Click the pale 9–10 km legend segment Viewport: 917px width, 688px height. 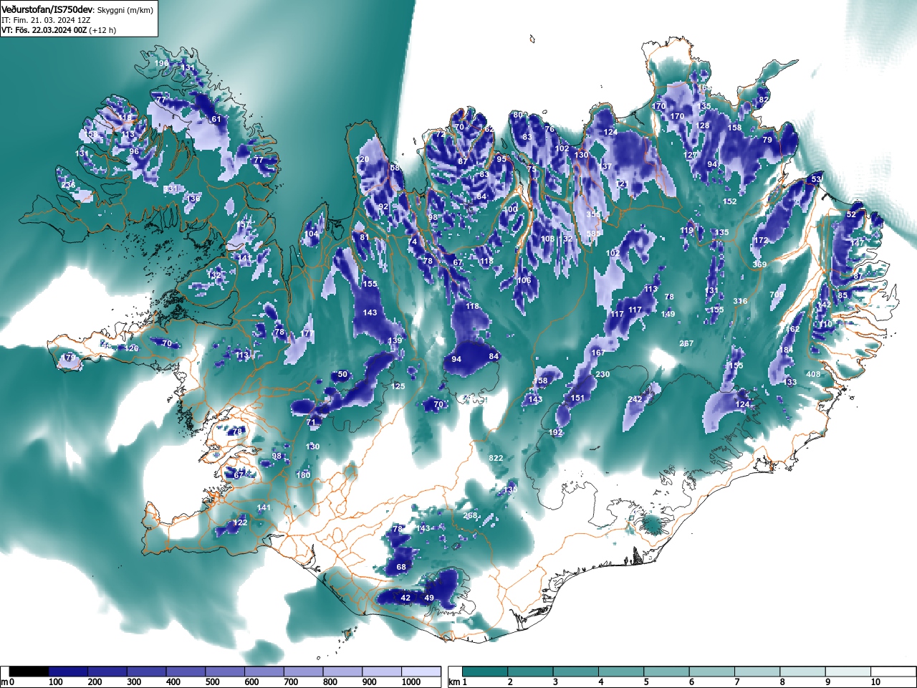pyautogui.click(x=849, y=672)
